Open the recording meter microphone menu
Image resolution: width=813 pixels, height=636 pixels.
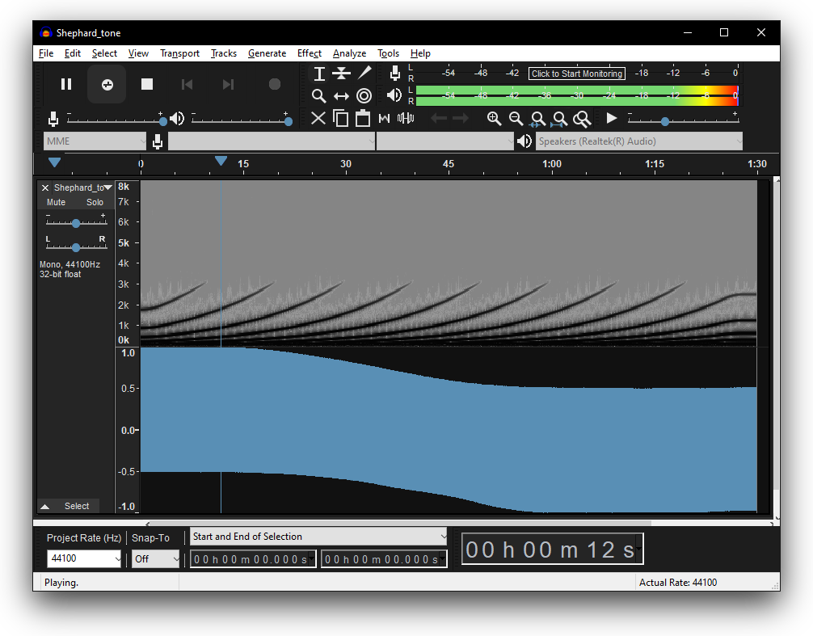(x=394, y=74)
